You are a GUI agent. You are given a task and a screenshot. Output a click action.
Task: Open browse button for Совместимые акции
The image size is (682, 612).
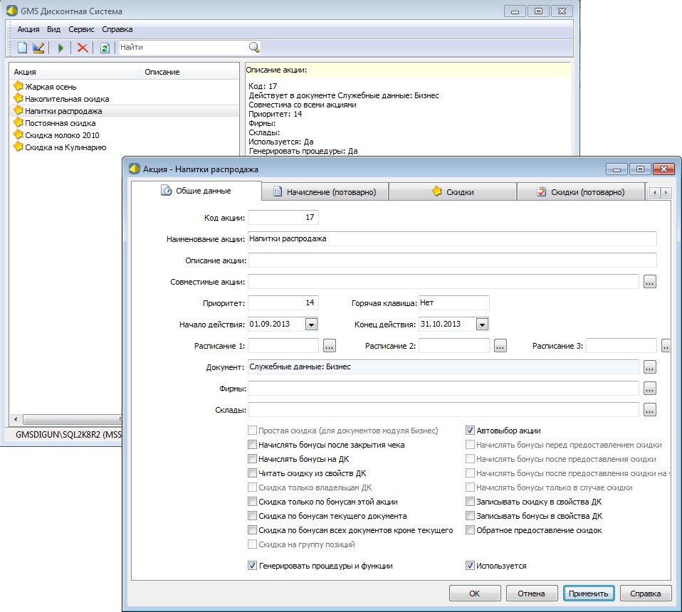click(649, 282)
